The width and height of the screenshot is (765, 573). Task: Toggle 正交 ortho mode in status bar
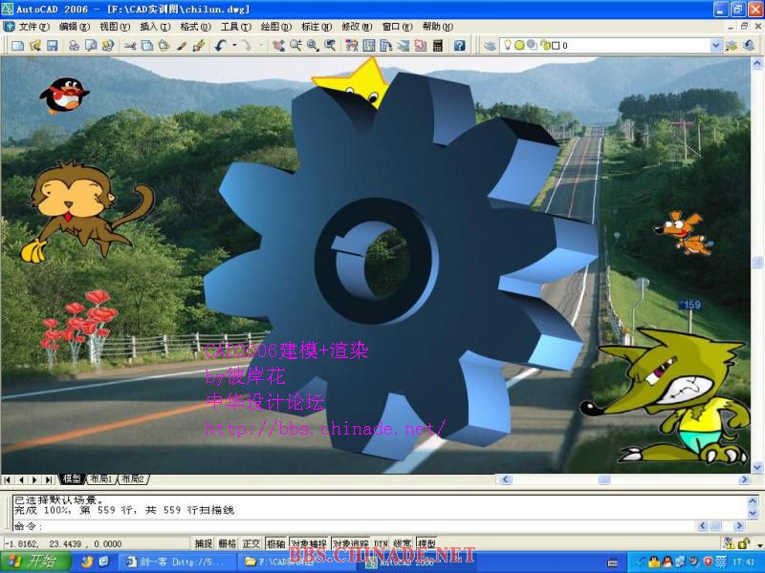coord(251,543)
